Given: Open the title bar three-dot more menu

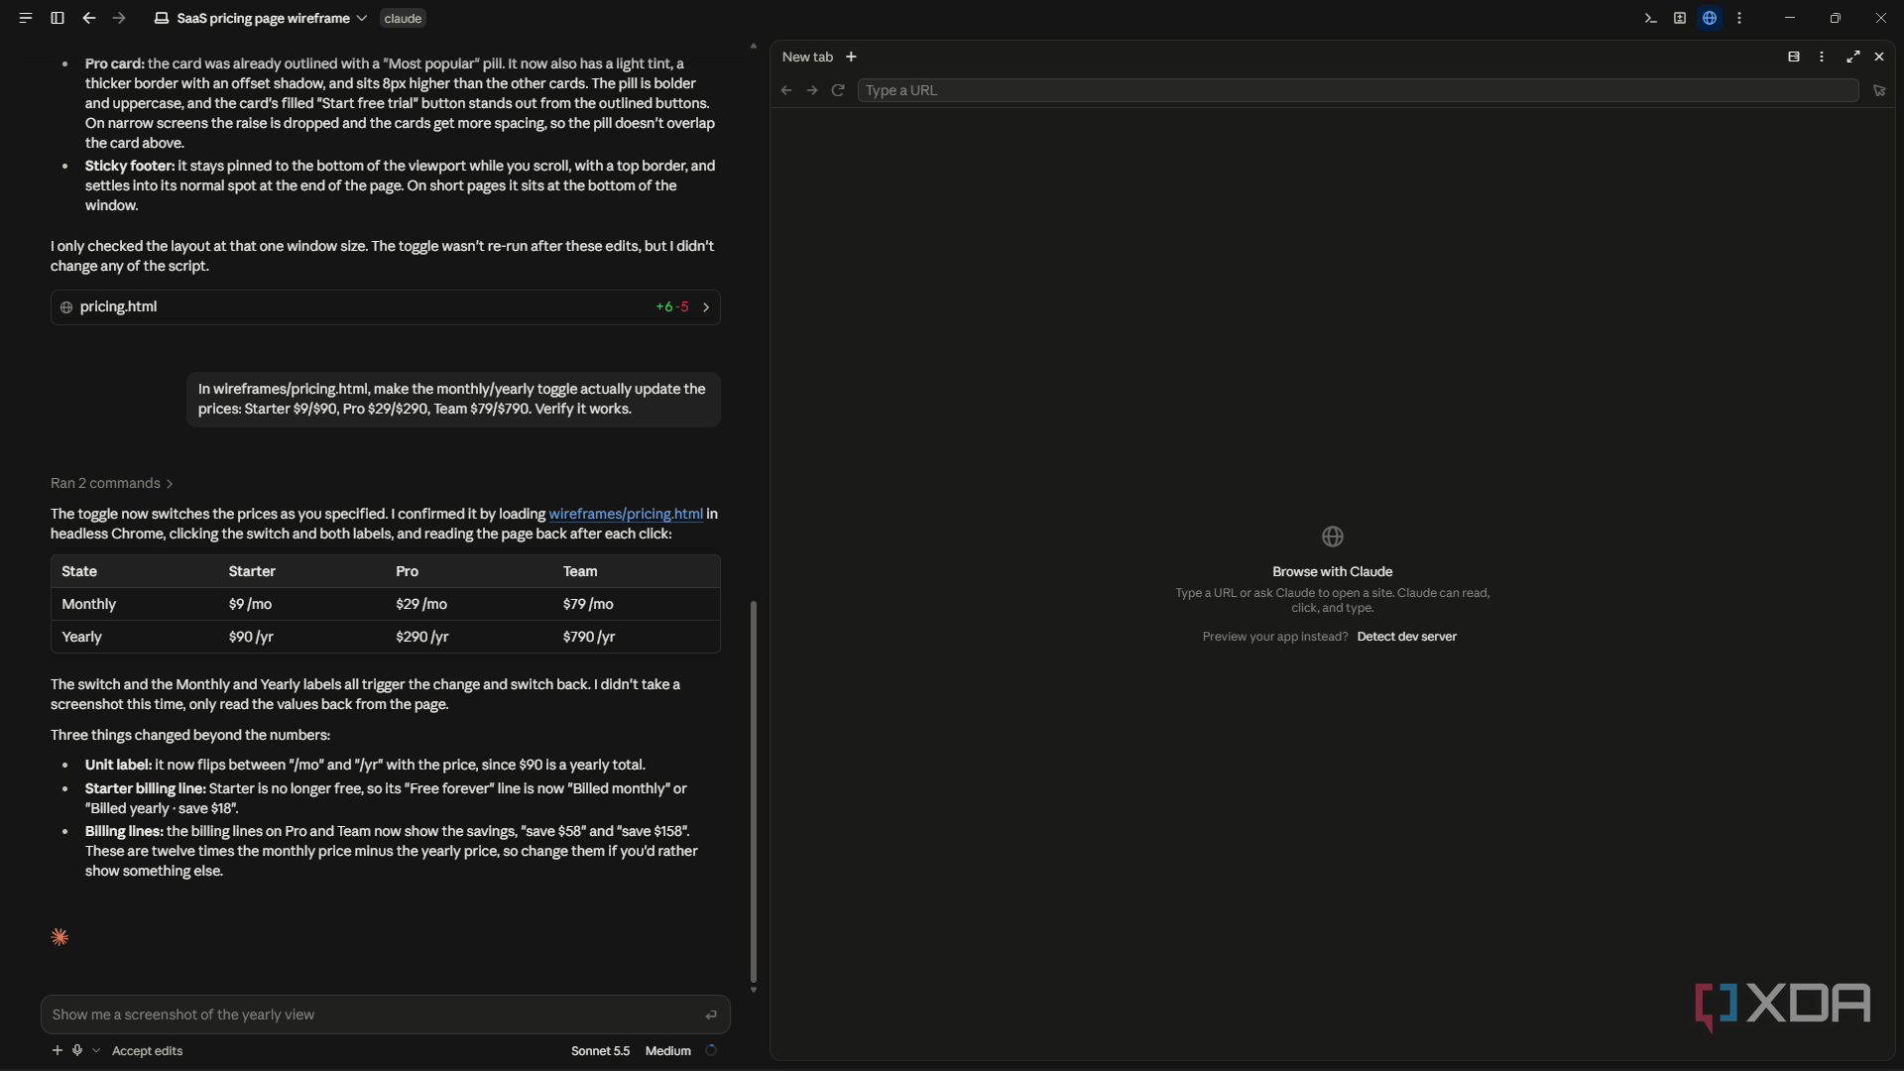Looking at the screenshot, I should point(1739,18).
